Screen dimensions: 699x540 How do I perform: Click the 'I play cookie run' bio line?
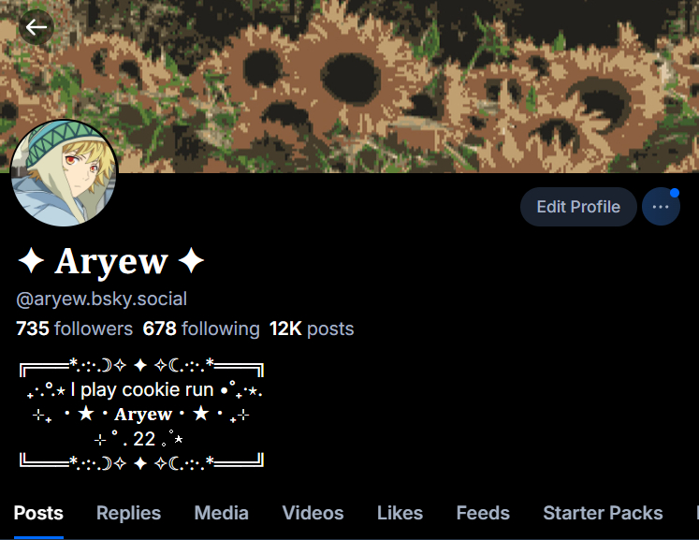(x=142, y=390)
